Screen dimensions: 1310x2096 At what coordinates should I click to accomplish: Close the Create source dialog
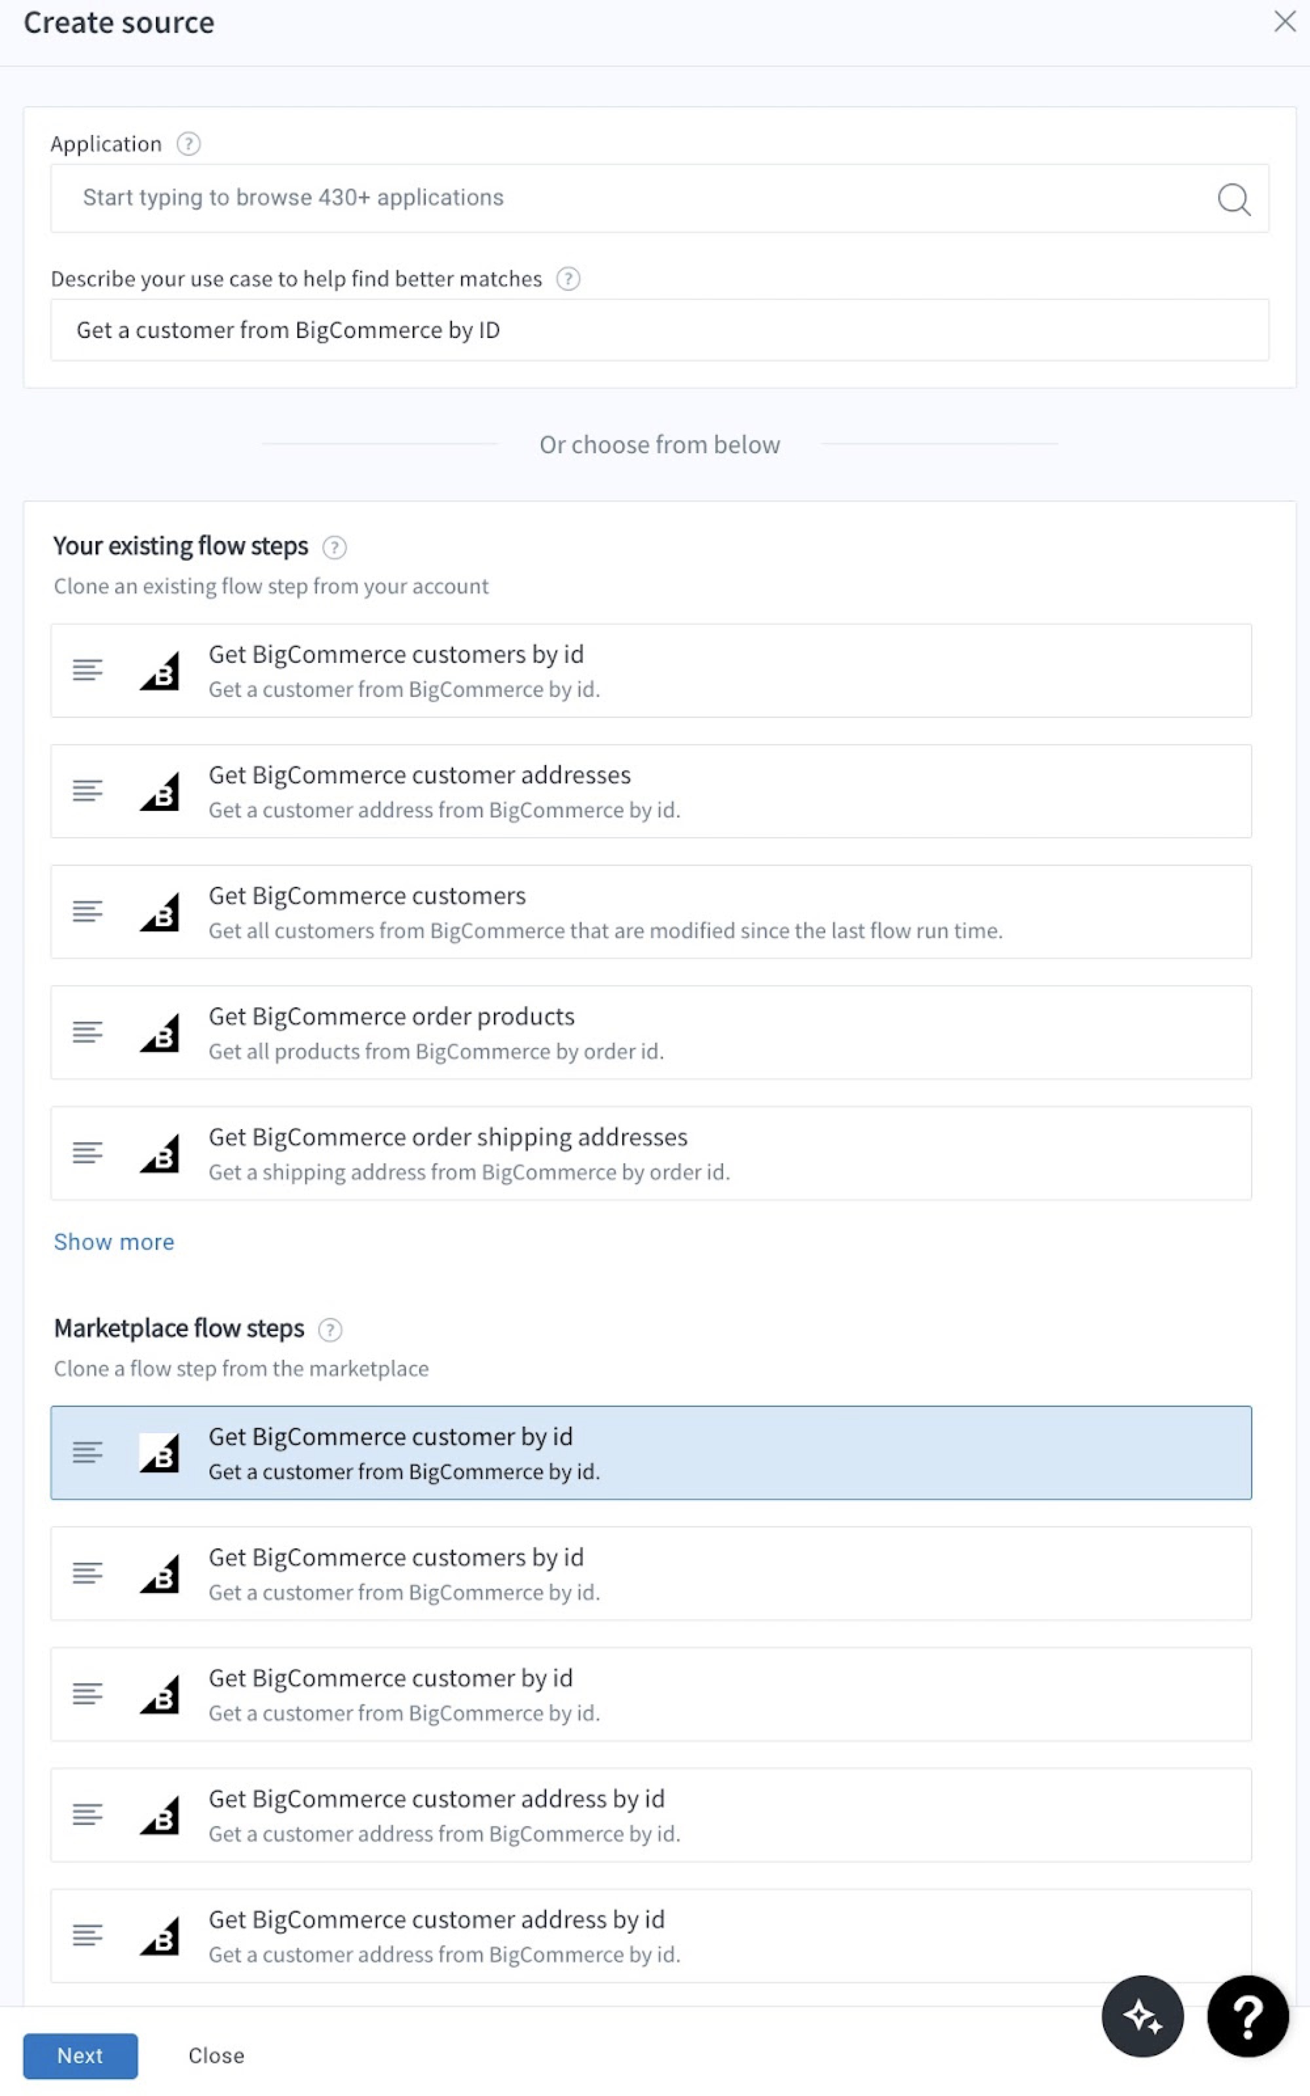click(x=1285, y=22)
